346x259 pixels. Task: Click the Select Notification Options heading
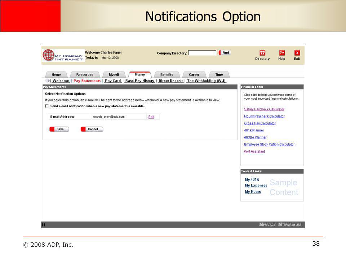coord(65,94)
